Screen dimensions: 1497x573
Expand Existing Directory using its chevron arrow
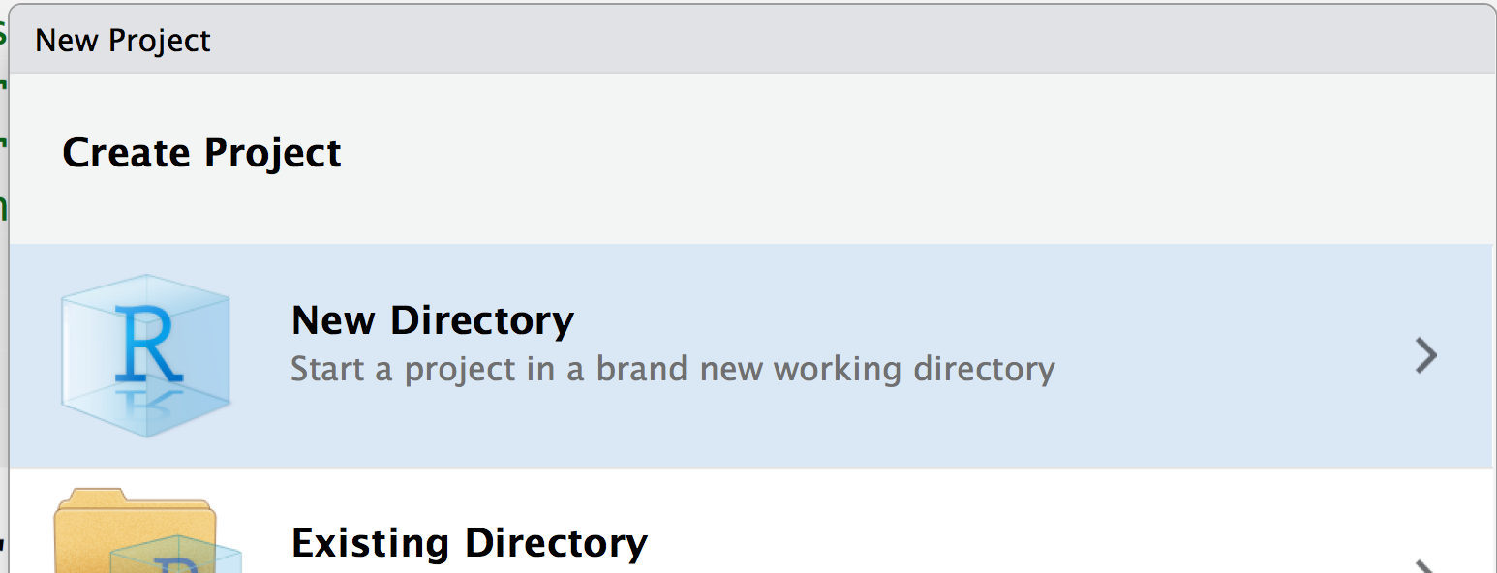[x=1425, y=565]
